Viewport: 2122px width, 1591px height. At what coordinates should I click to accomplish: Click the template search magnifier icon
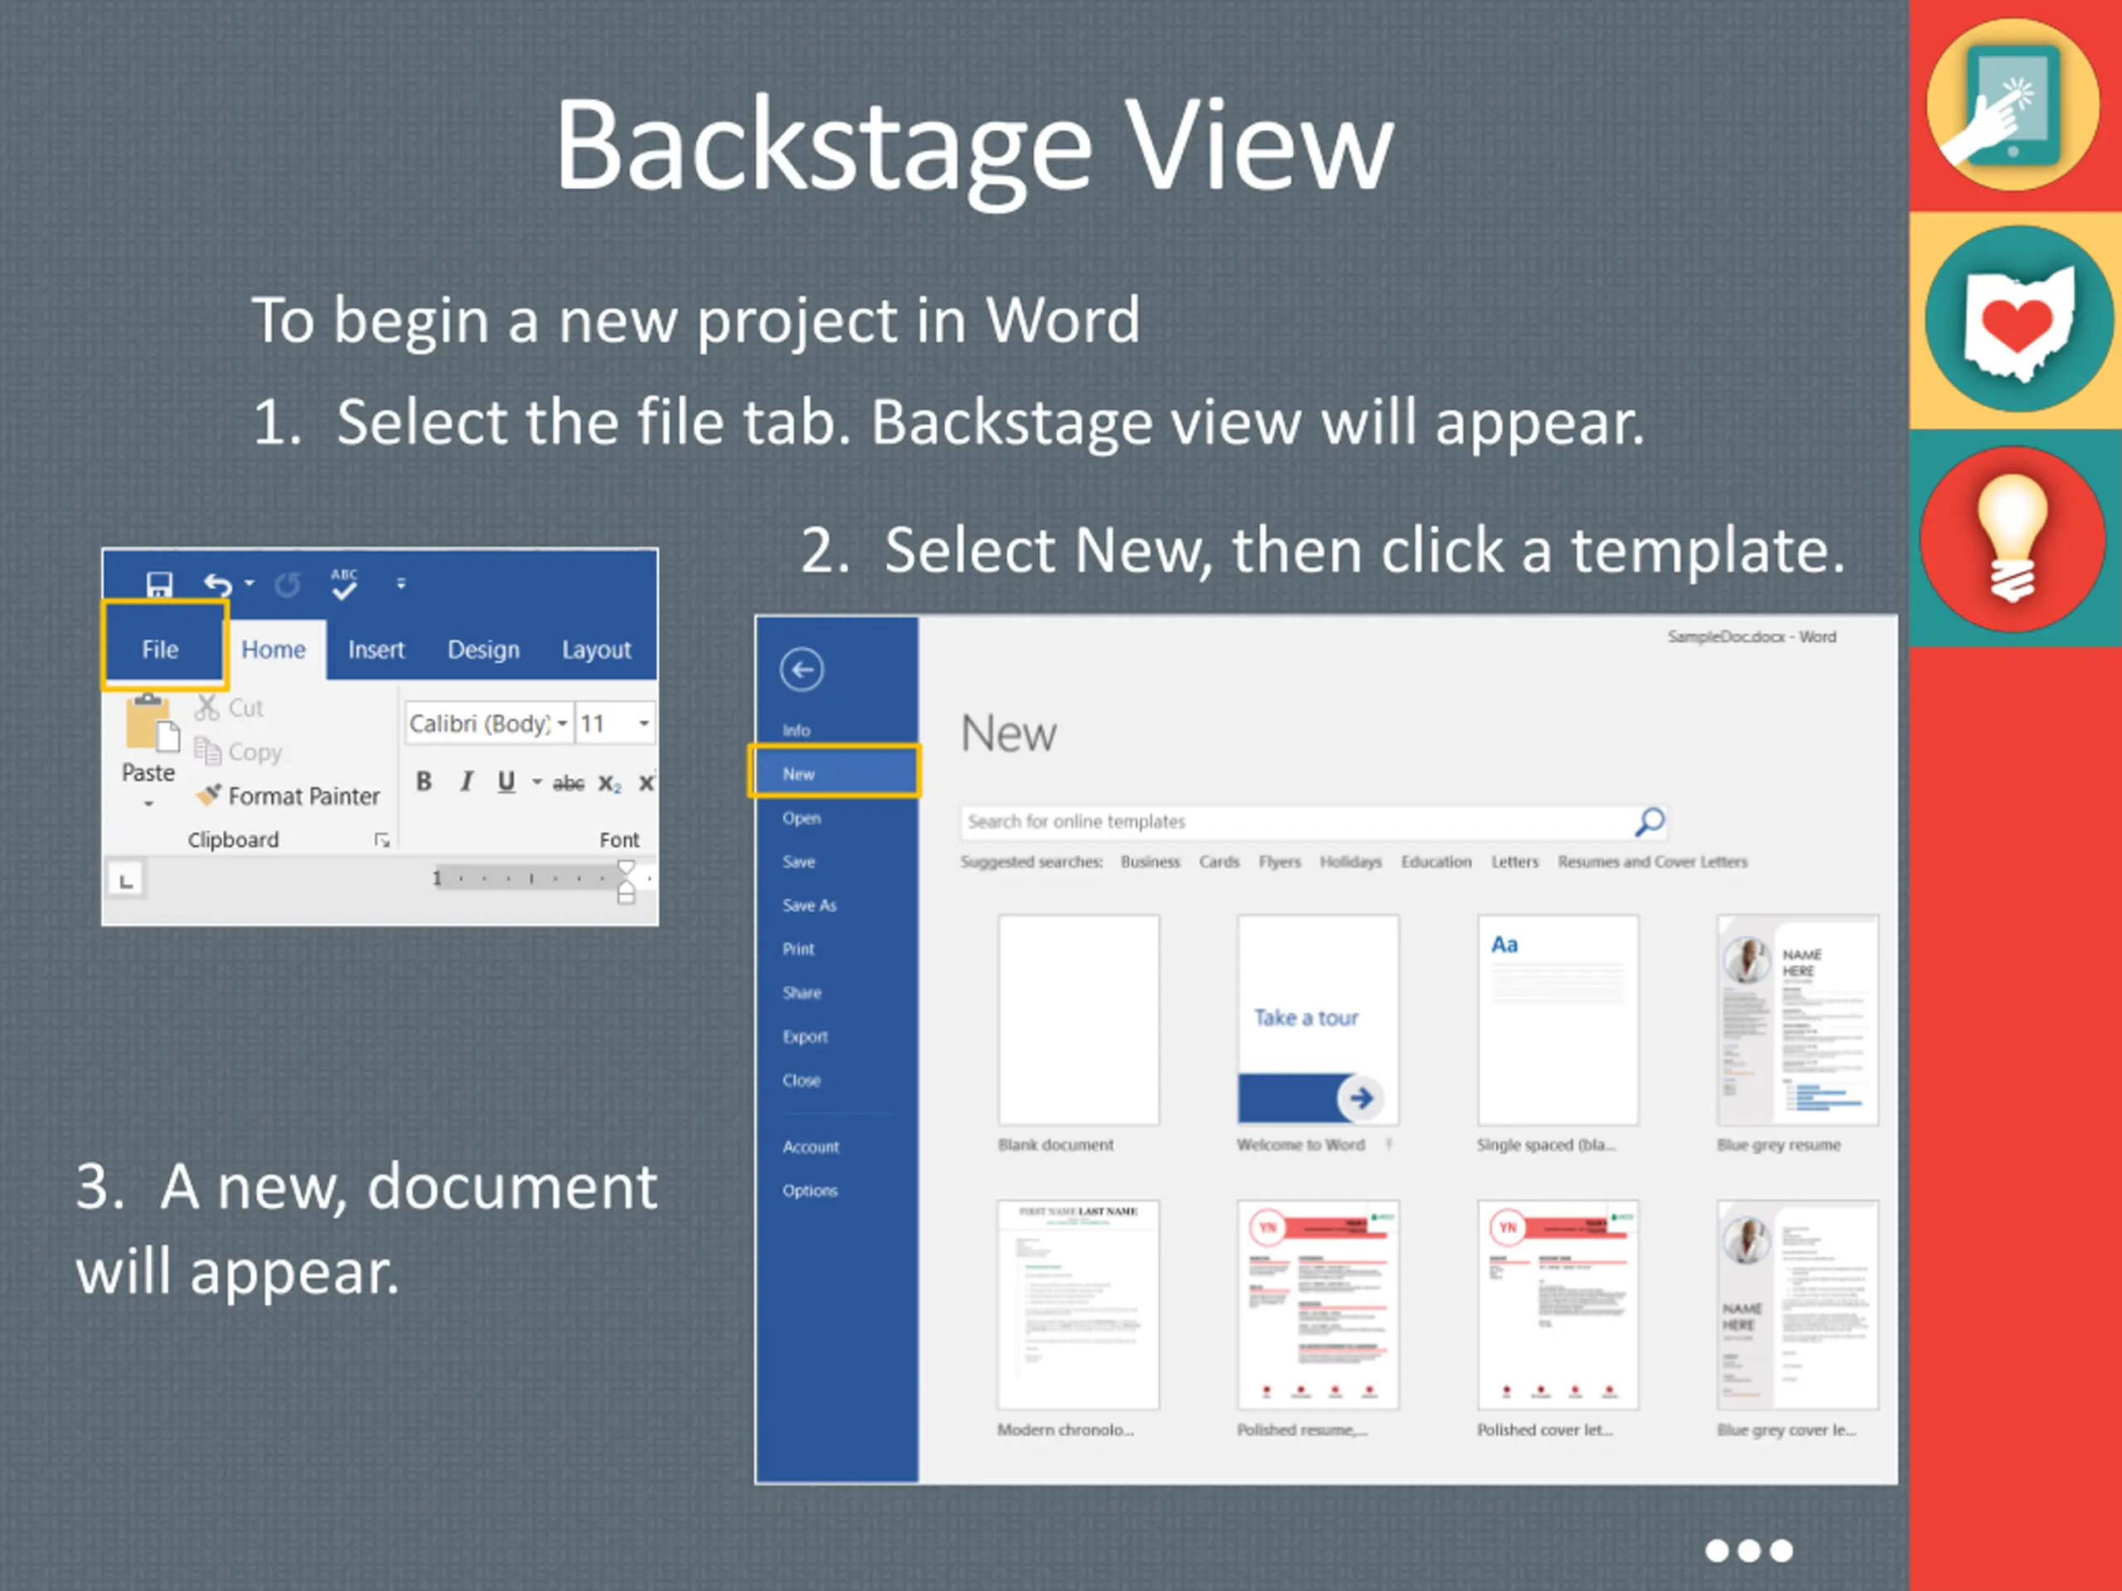click(1649, 821)
